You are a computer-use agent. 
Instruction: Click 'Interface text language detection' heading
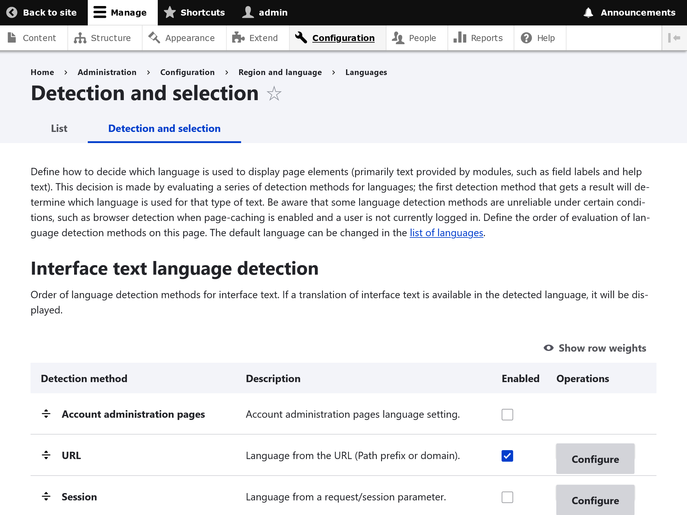[175, 269]
